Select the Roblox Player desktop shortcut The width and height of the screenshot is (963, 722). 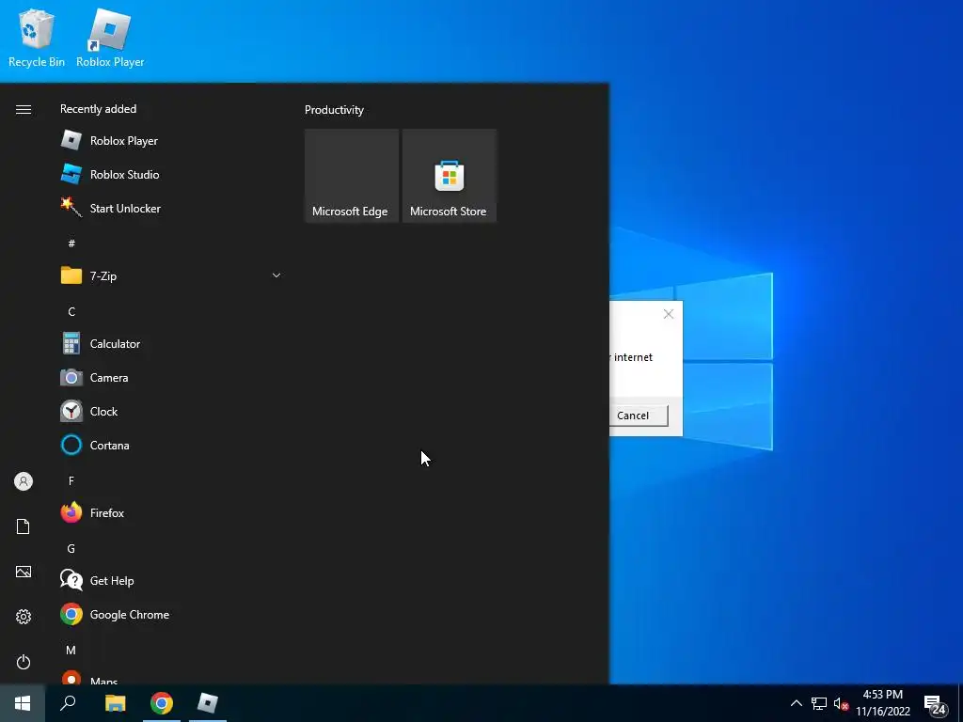110,39
